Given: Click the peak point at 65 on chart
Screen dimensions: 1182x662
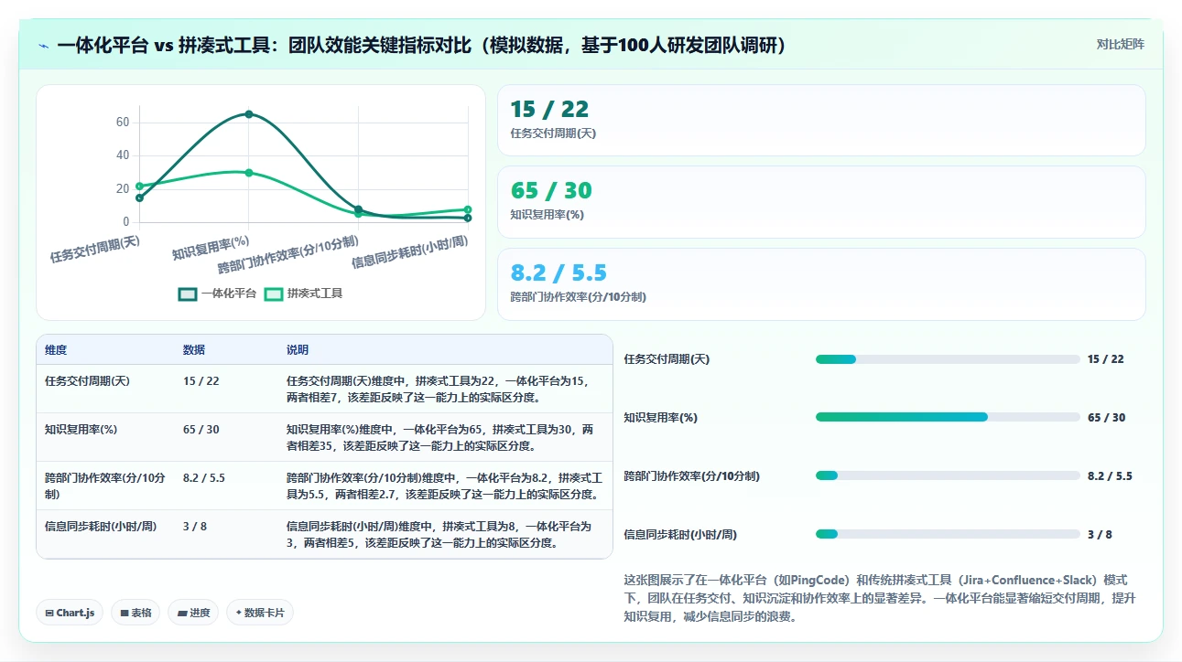Looking at the screenshot, I should pyautogui.click(x=249, y=114).
